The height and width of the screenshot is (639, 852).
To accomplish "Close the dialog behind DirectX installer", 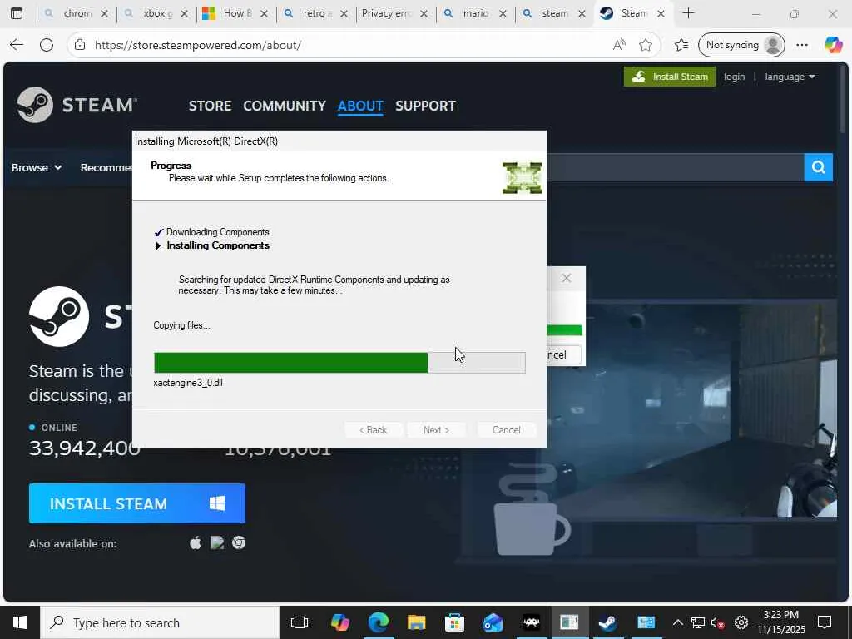I will pyautogui.click(x=566, y=278).
